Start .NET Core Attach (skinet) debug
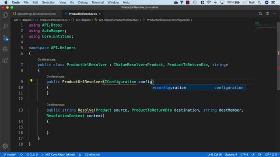 58,154
